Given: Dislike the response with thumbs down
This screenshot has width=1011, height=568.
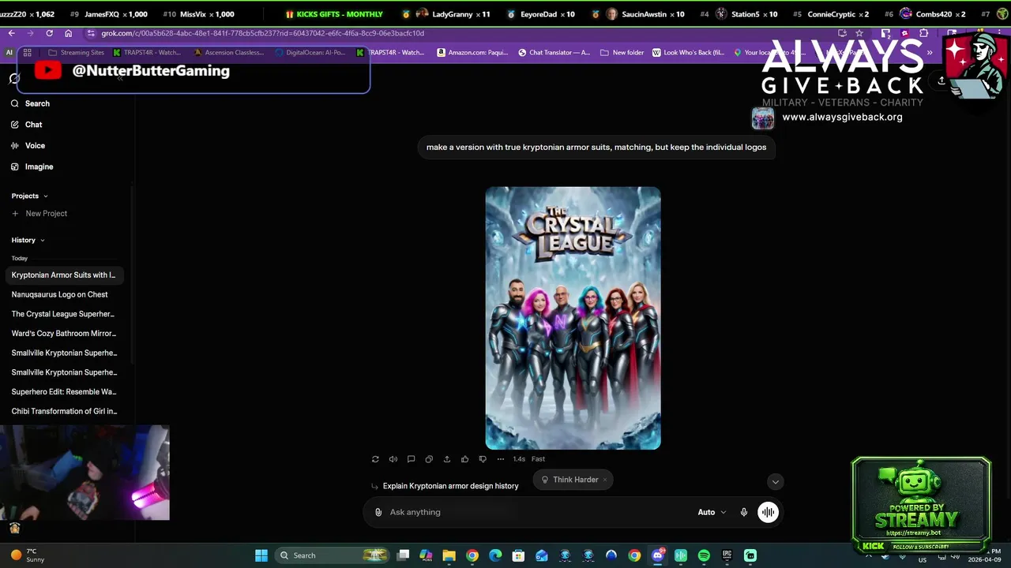Looking at the screenshot, I should 483,459.
